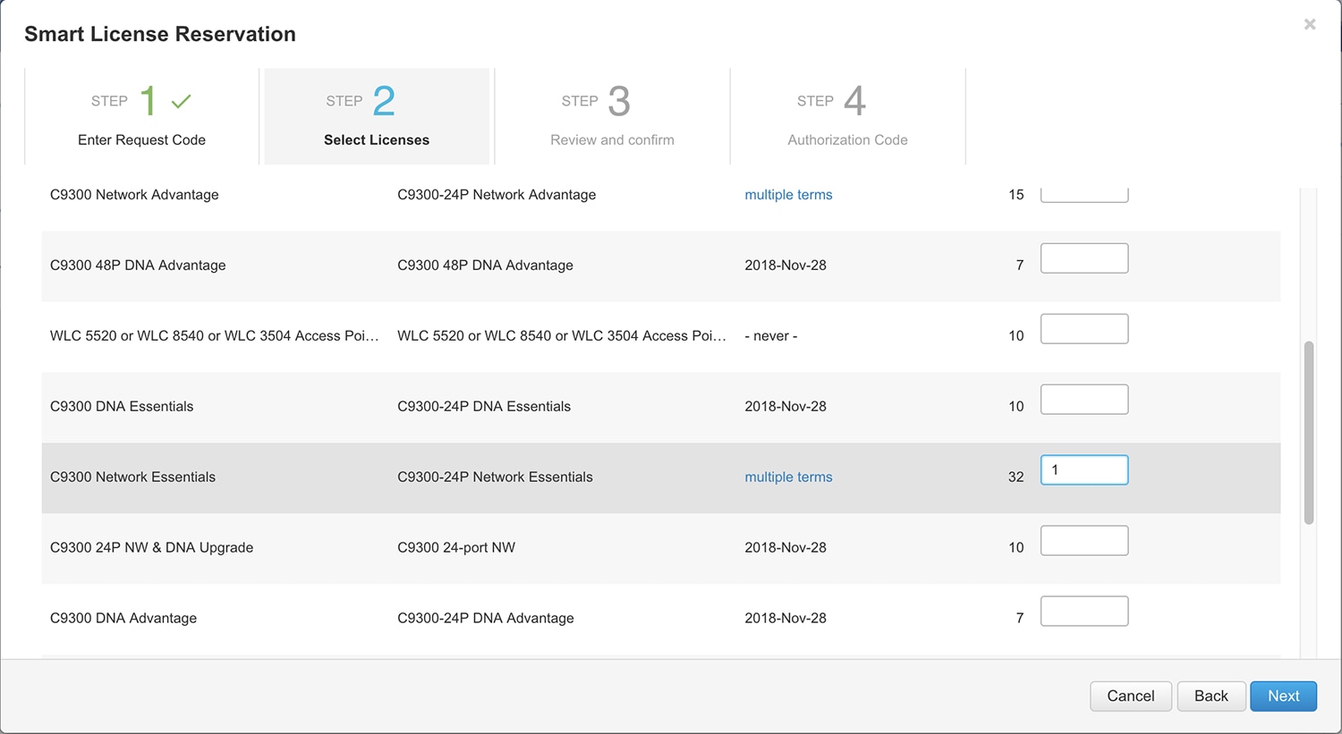Select the C9300 48P DNA Advantage license name
Image resolution: width=1342 pixels, height=734 pixels.
tap(138, 266)
